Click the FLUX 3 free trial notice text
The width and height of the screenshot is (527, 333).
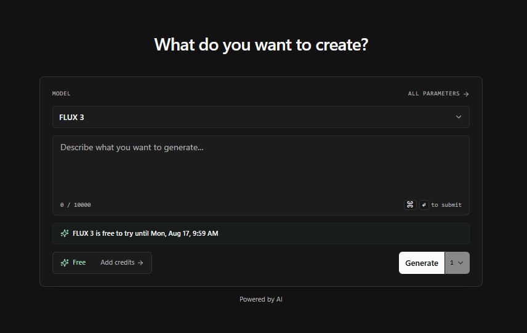point(145,233)
